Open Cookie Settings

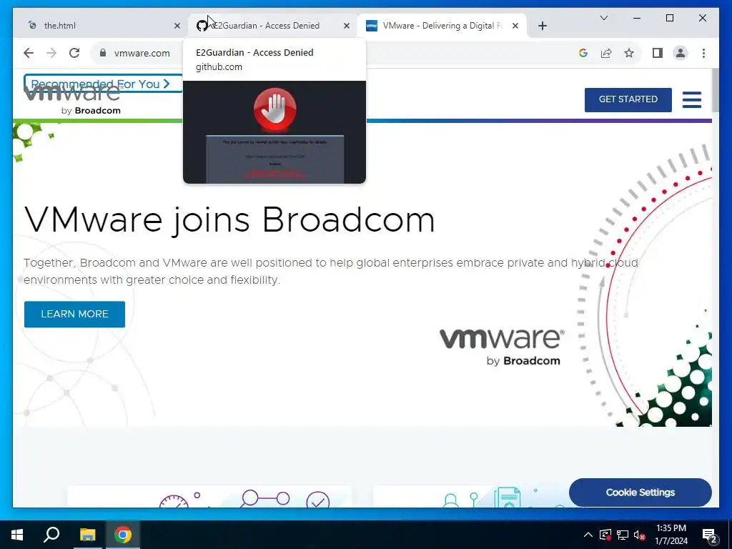[x=640, y=493]
